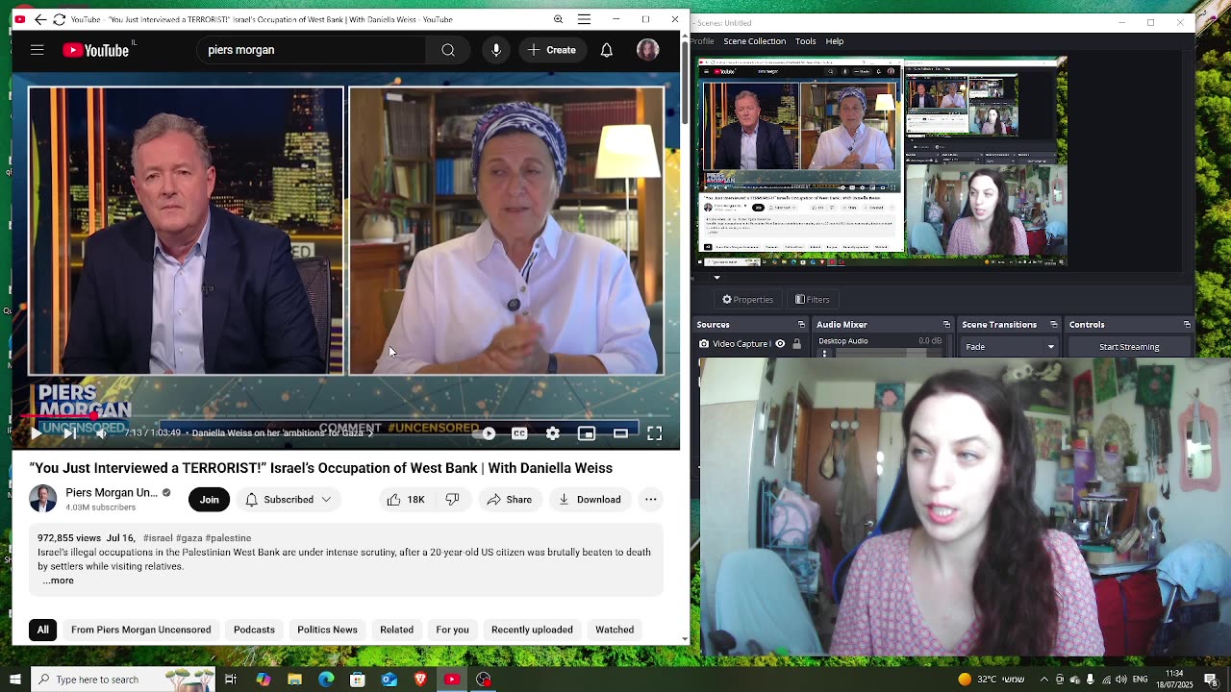Open source Properties in OBS
The height and width of the screenshot is (692, 1231).
pos(747,300)
